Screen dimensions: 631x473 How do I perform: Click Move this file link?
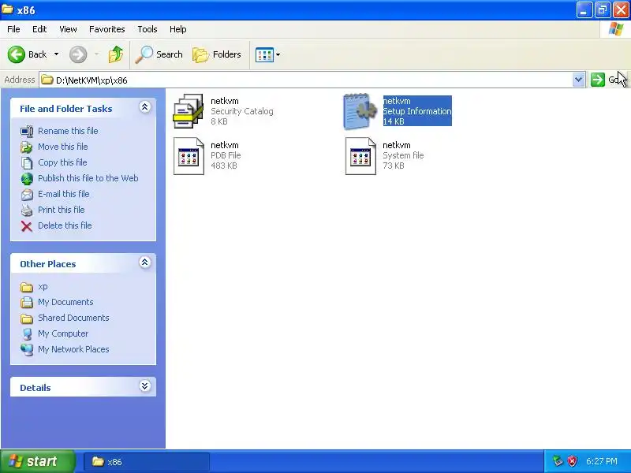pos(63,147)
